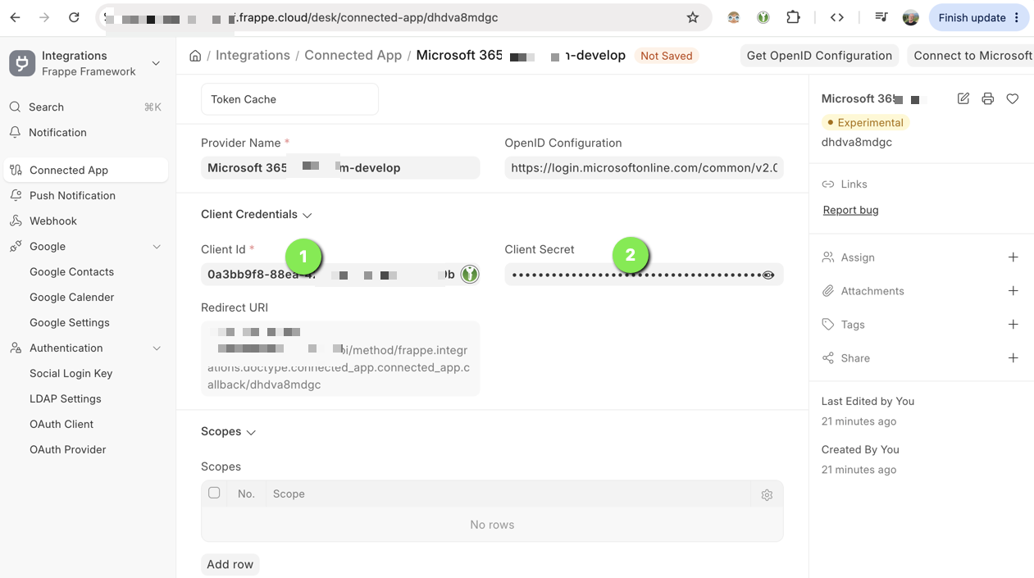This screenshot has height=578, width=1034.
Task: Click the Finish update button
Action: coord(979,17)
